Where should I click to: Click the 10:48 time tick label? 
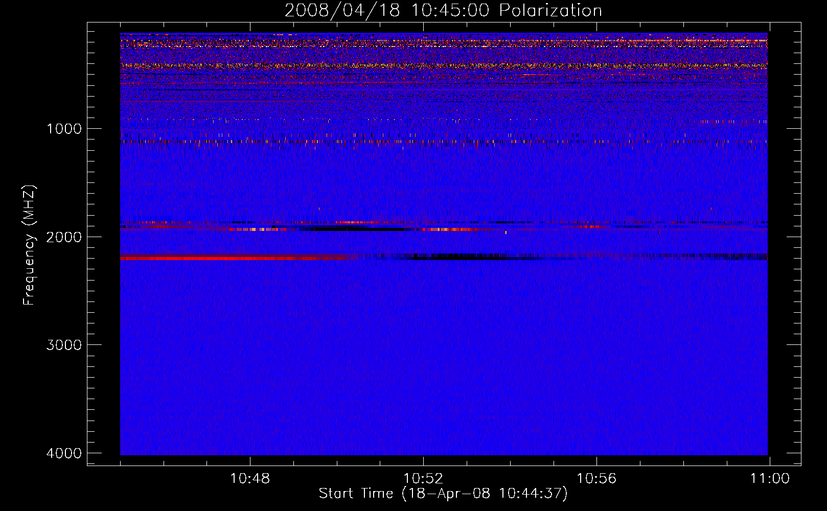pos(250,479)
